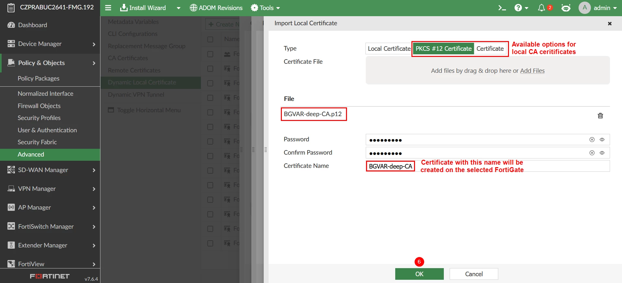
Task: Open User & Authentication menu item
Action: pyautogui.click(x=47, y=130)
